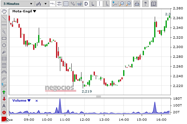Image resolution: width=187 pixels, height=124 pixels.
Task: Select the circle drawing tool
Action: pos(4,45)
